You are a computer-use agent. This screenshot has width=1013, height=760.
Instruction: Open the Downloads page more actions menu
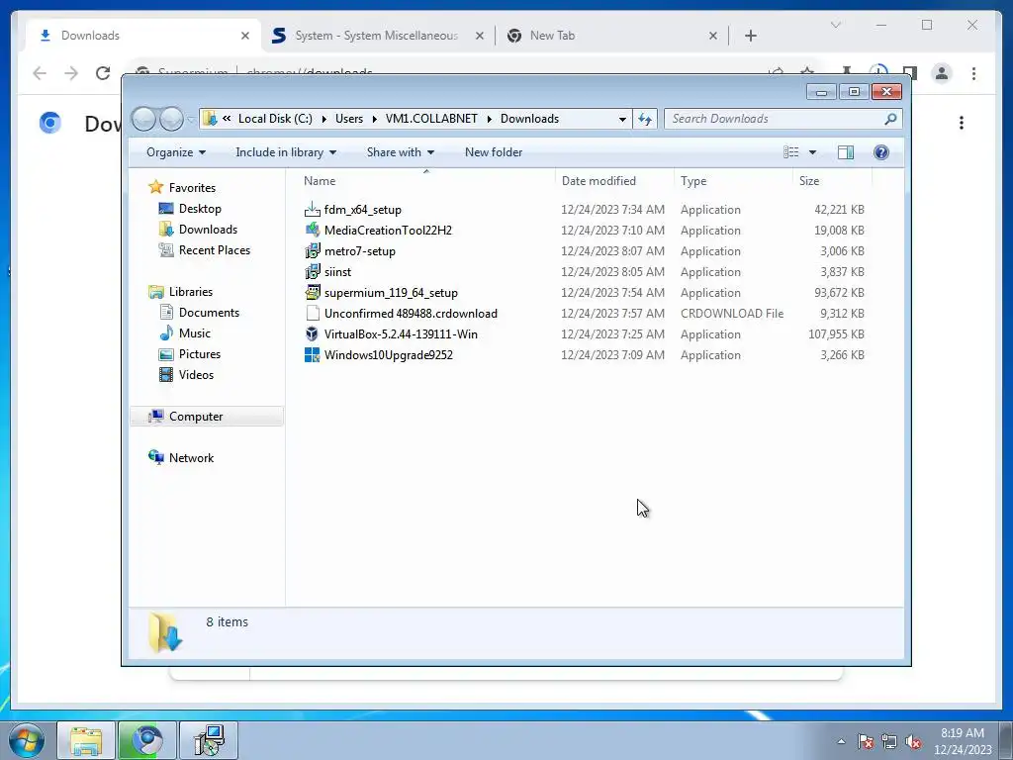962,123
